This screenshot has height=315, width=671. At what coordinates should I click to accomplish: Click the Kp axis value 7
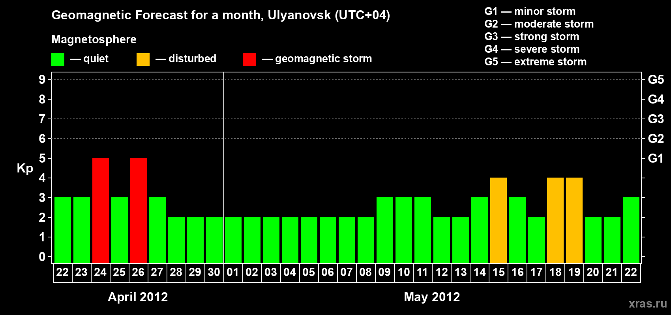click(42, 119)
